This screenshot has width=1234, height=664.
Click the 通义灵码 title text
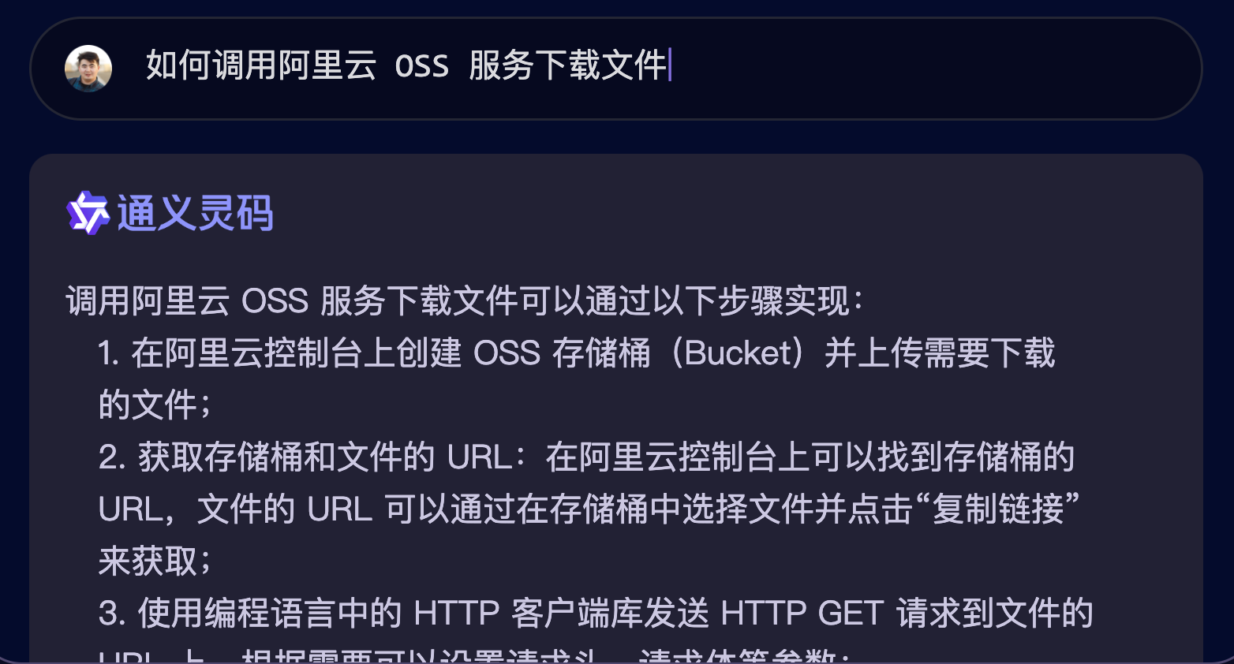[x=196, y=213]
